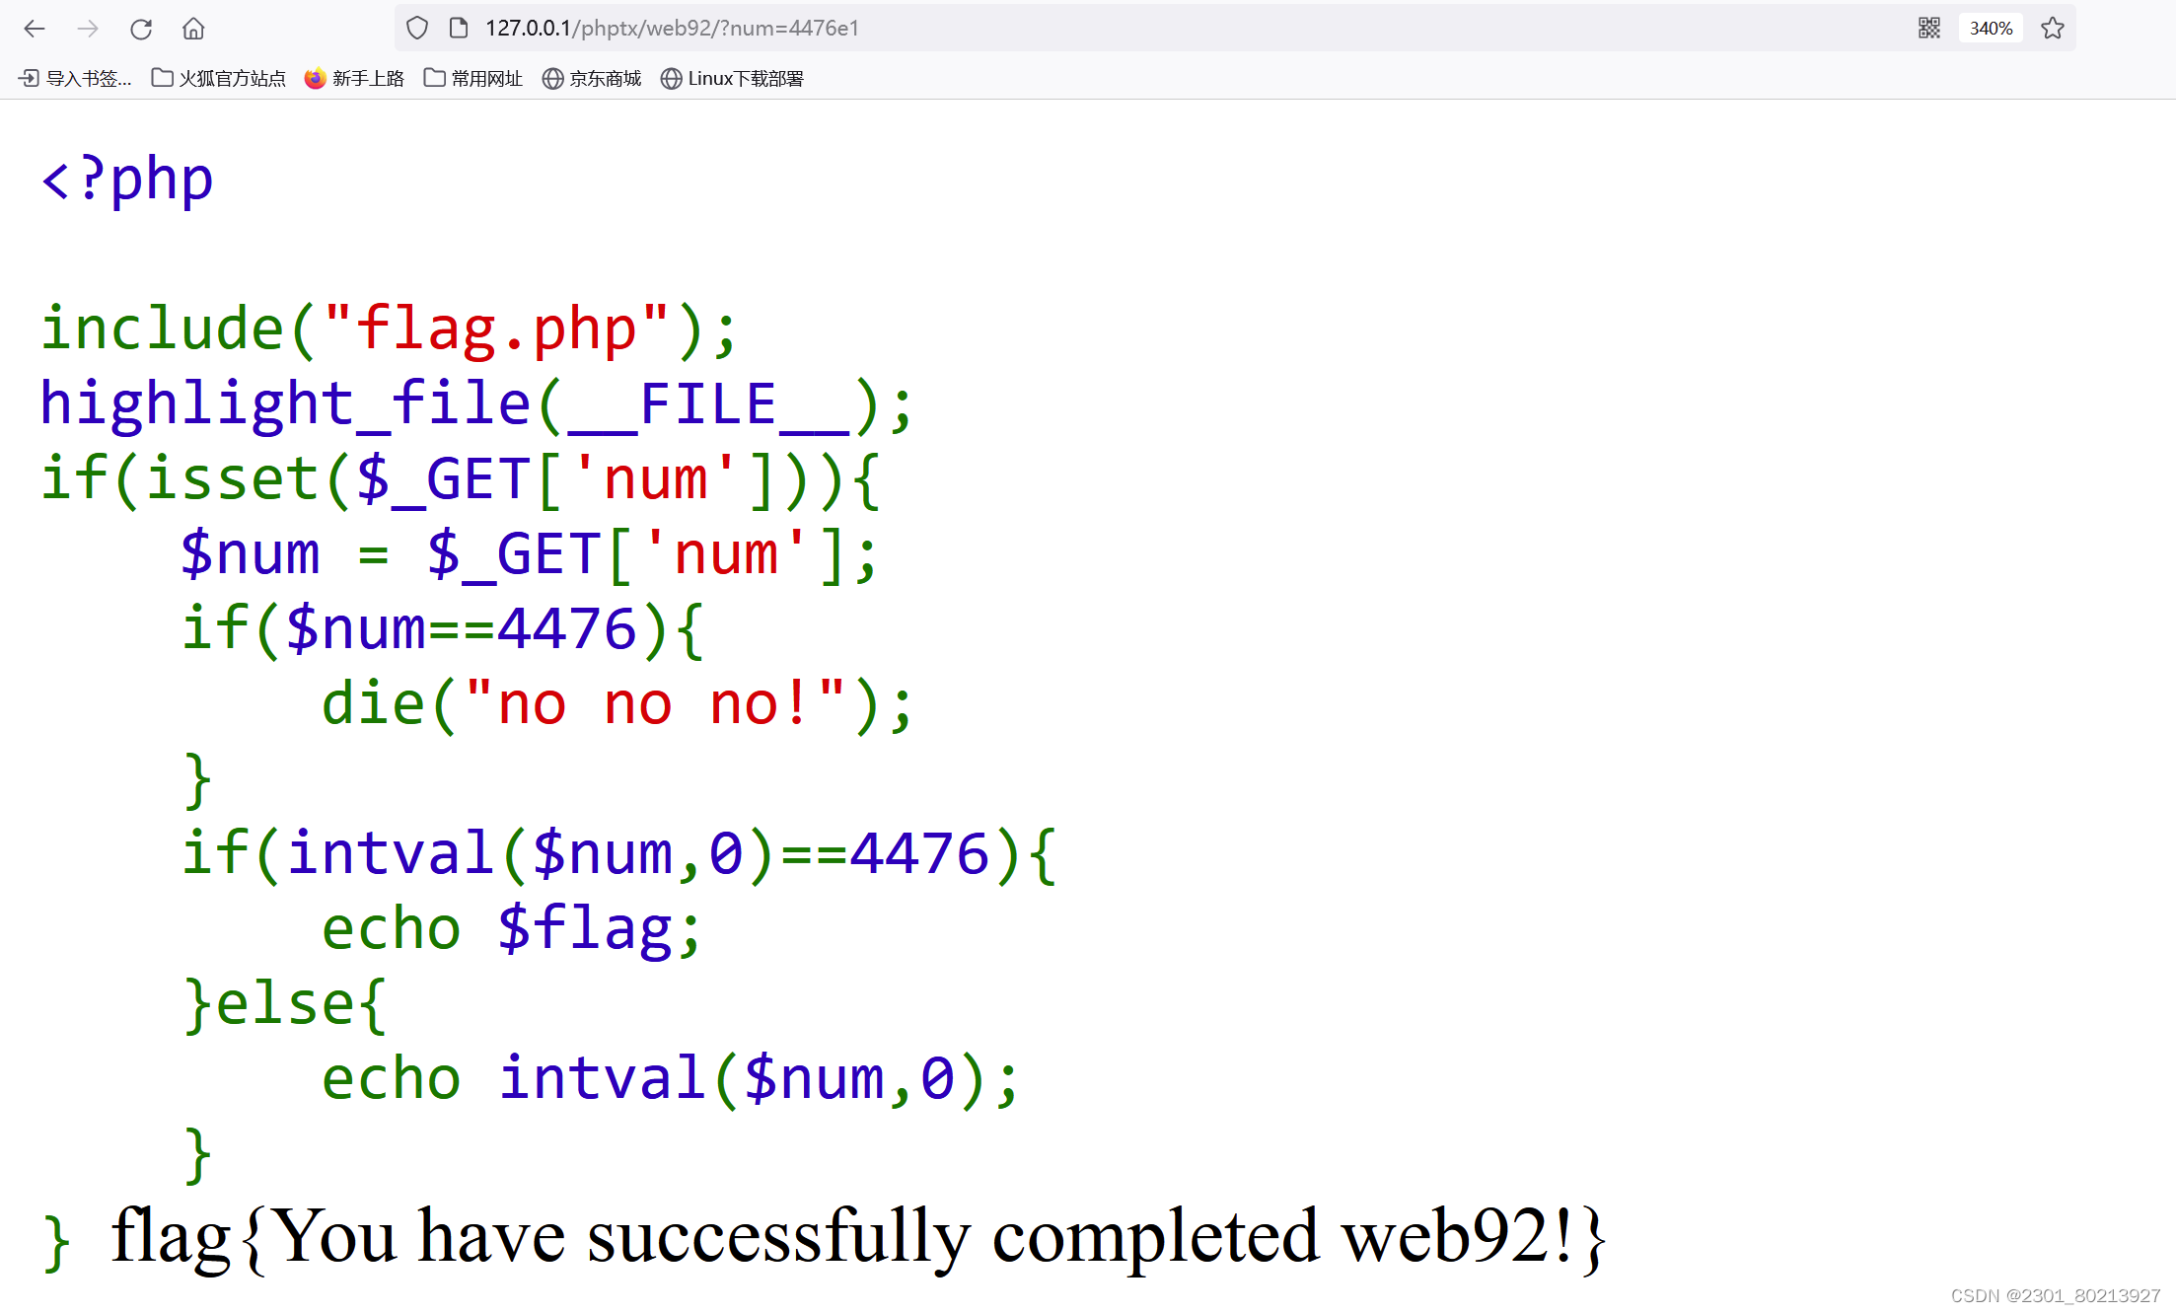Click the flag{You have successfully completed web92!} text
The height and width of the screenshot is (1314, 2176).
858,1237
